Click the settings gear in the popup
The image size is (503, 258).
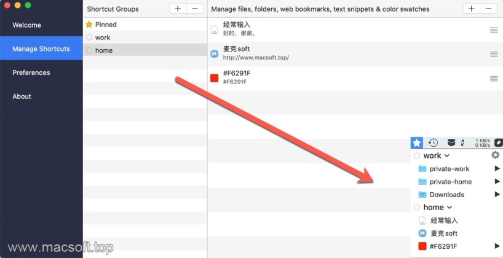pos(495,155)
